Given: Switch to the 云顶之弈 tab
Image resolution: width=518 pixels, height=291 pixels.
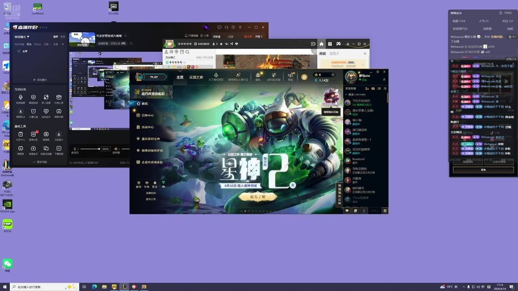Looking at the screenshot, I should click(x=196, y=77).
